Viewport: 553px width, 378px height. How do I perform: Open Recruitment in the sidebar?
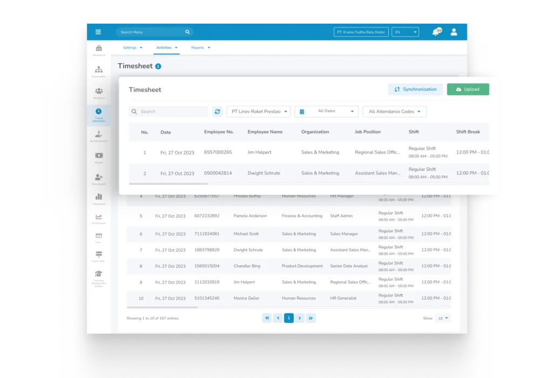[99, 179]
